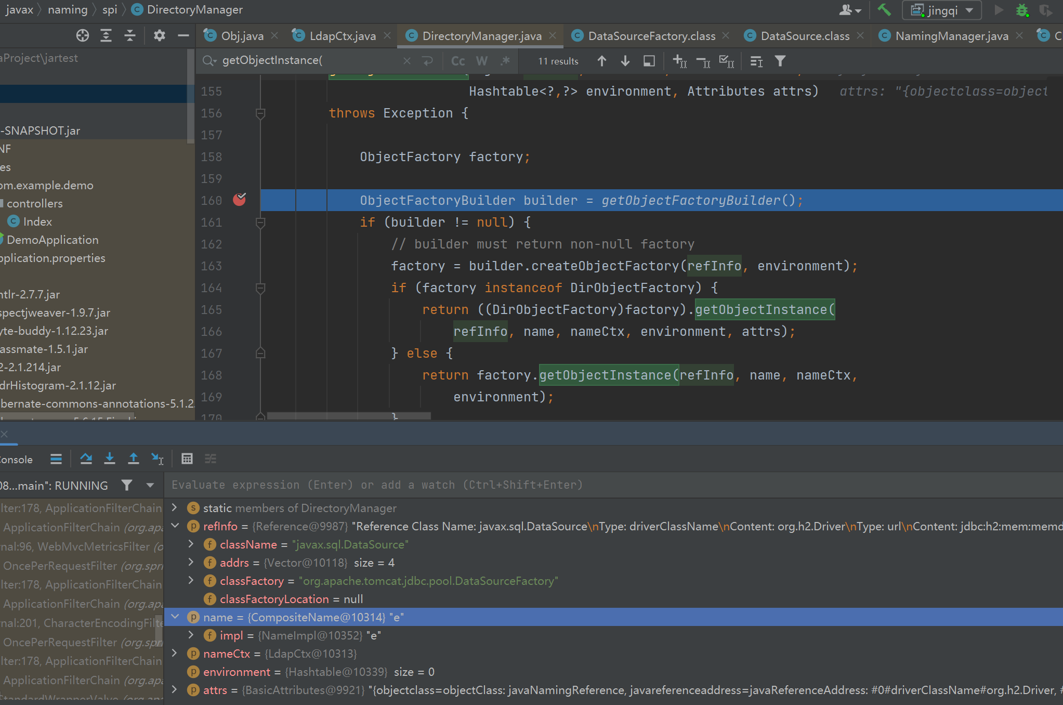Collapse the name CompositeName node
1063x705 pixels.
point(175,617)
